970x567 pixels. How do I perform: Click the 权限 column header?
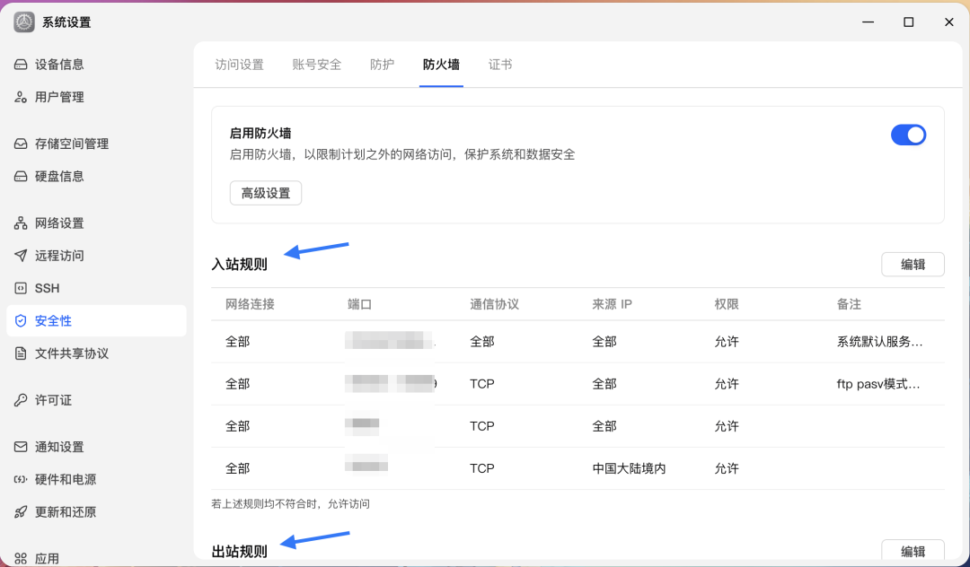[x=727, y=304]
